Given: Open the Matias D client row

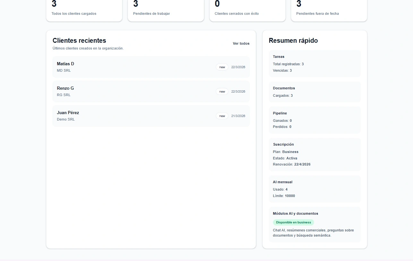Looking at the screenshot, I should pos(151,67).
